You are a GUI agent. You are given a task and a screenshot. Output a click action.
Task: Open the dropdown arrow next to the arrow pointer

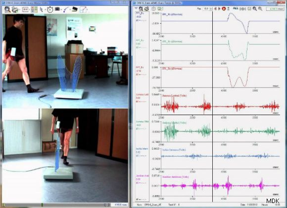tap(45, 9)
